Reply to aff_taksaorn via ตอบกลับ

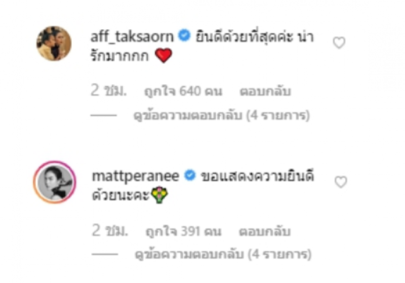coord(265,91)
